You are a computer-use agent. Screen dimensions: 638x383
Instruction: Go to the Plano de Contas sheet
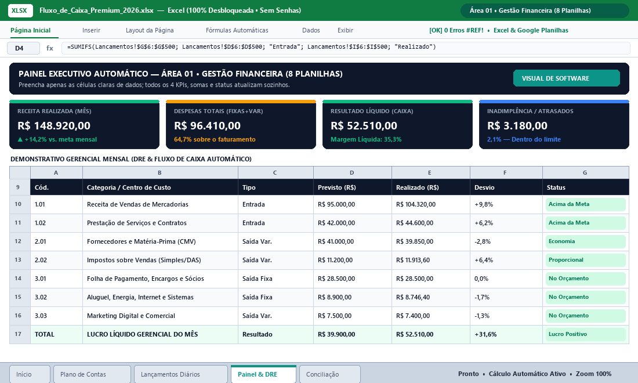tap(92, 374)
